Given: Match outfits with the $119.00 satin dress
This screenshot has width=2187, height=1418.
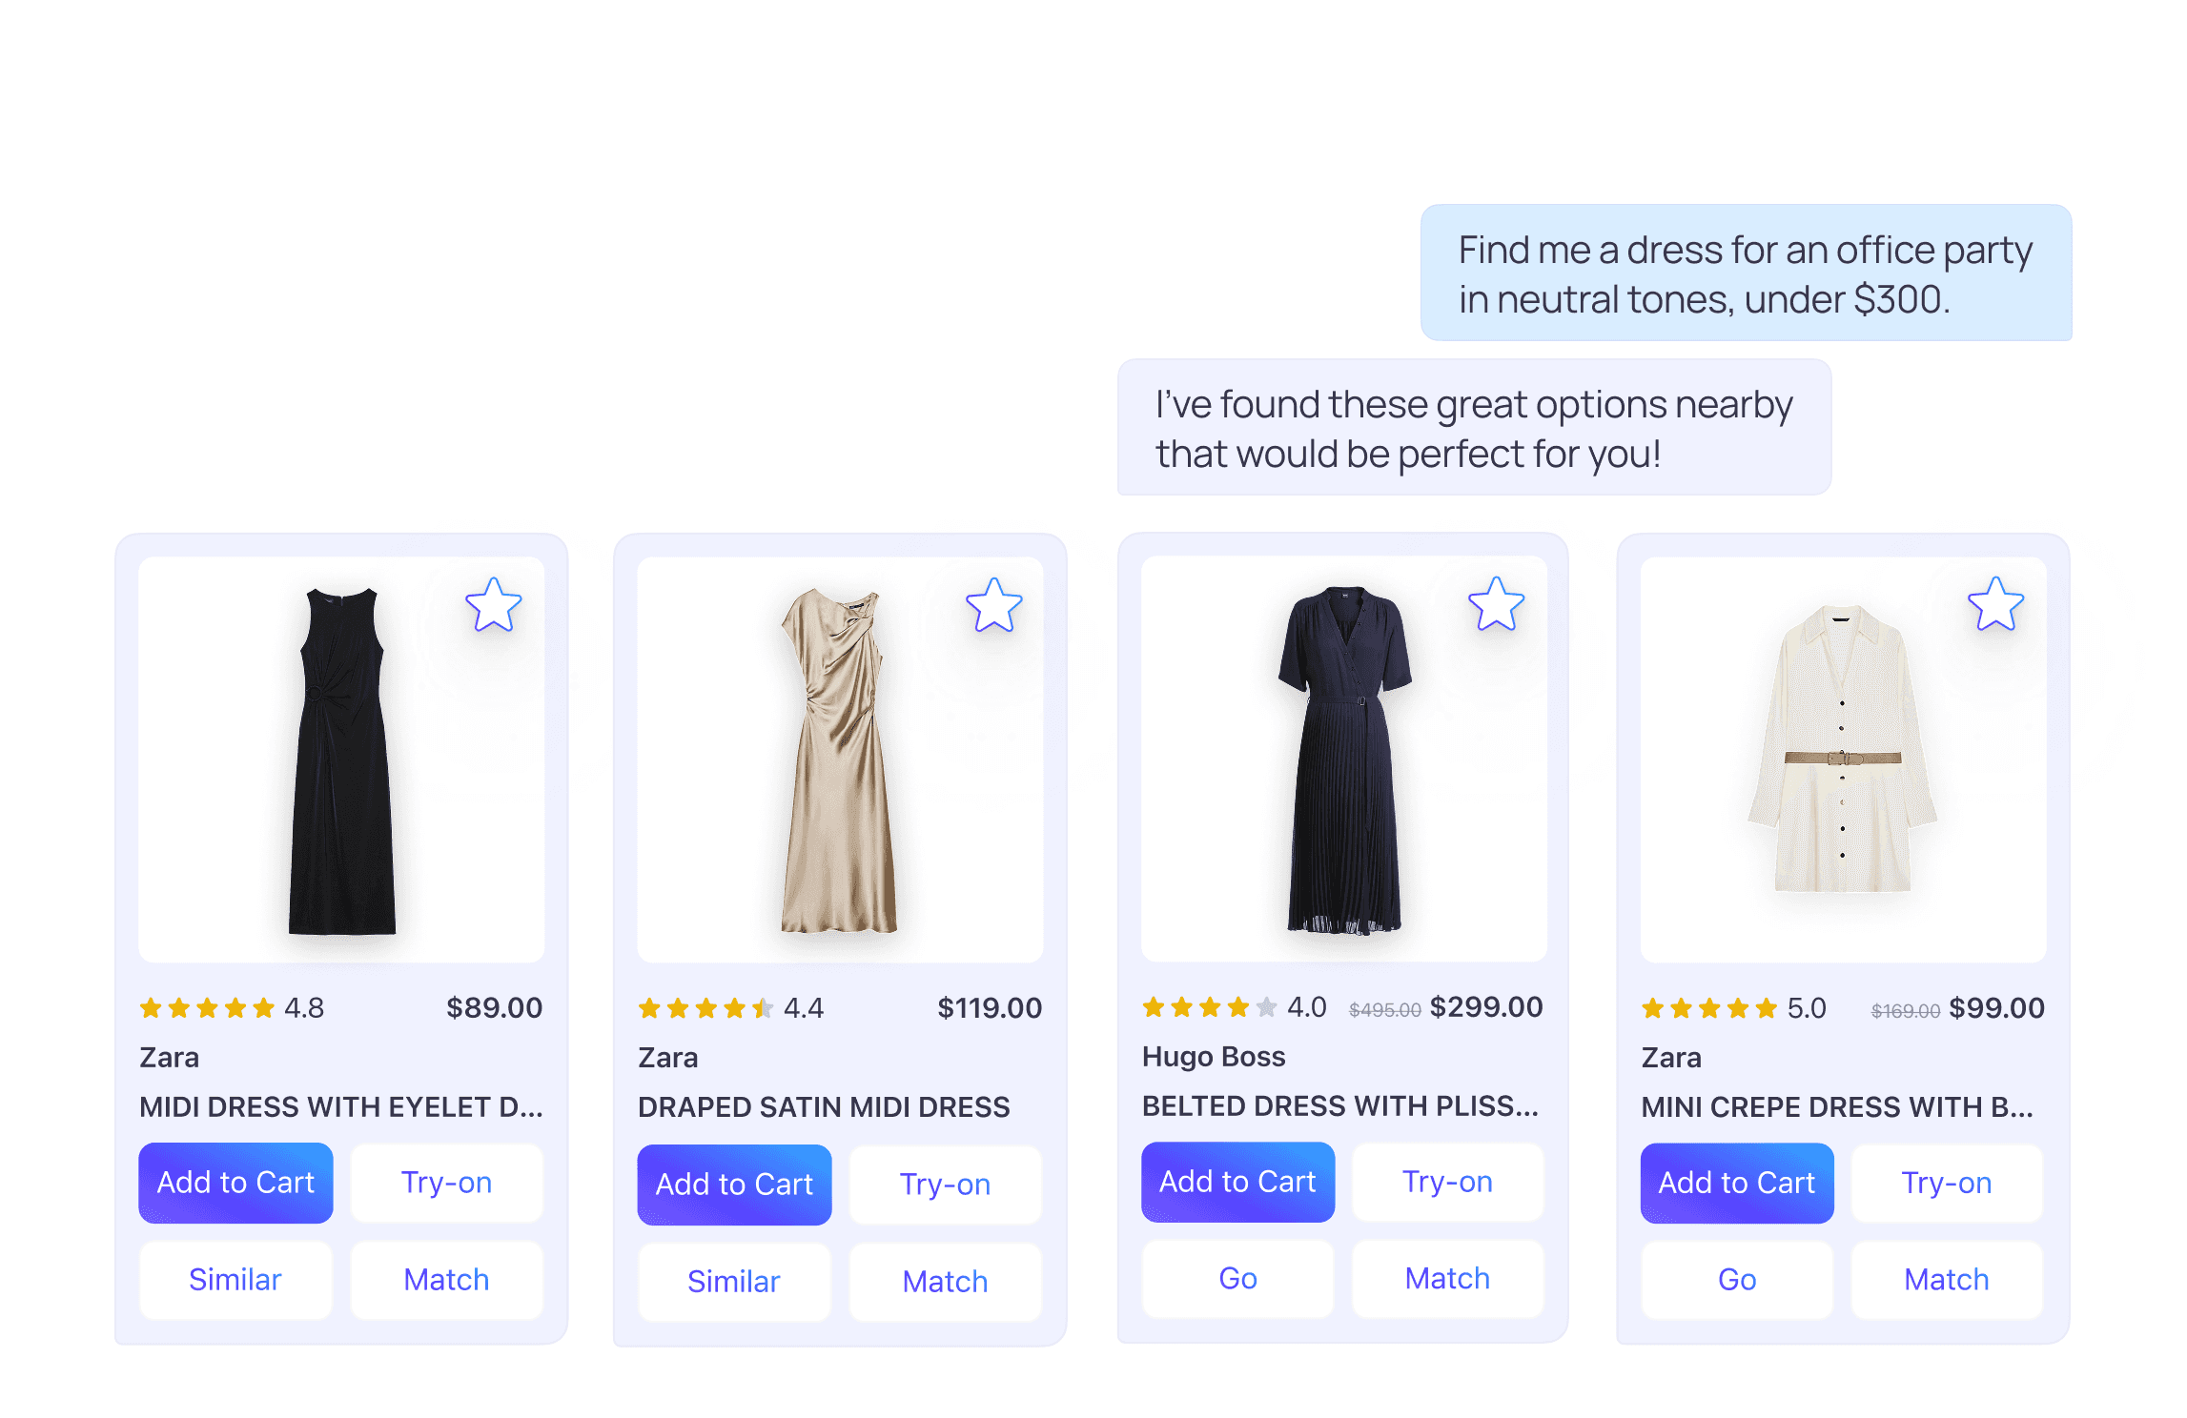Looking at the screenshot, I should [x=946, y=1282].
